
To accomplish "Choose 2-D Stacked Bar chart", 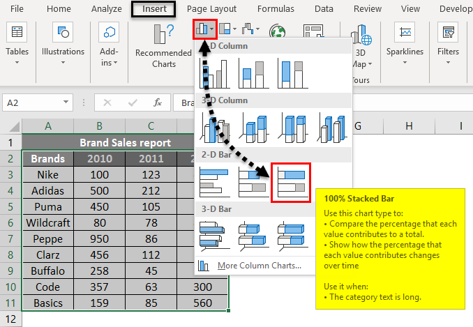I will coord(253,183).
